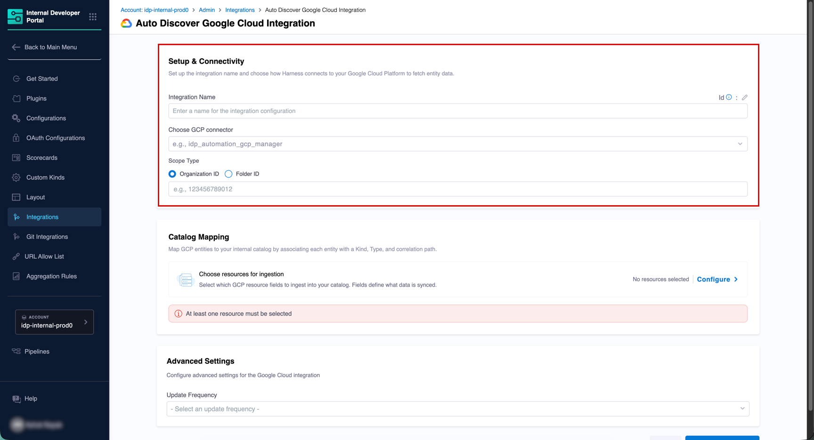
Task: Click the Scorecards sidebar icon
Action: (x=16, y=158)
